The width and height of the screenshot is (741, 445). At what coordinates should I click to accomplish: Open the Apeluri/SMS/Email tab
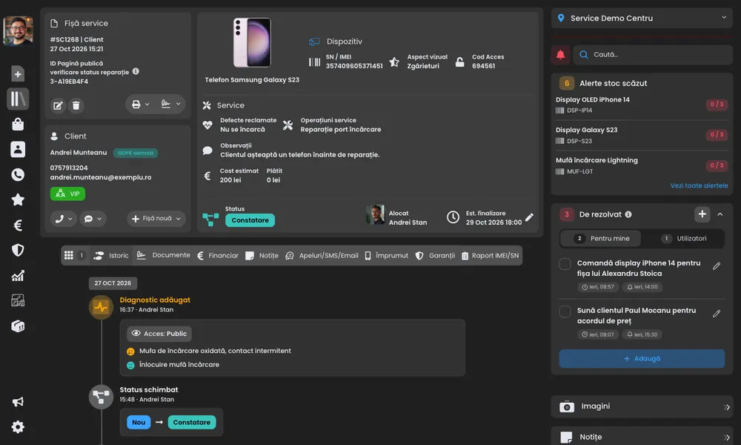click(322, 255)
